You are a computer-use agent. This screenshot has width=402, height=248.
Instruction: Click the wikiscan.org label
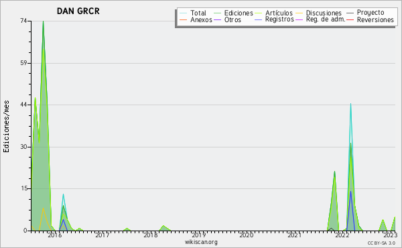pyautogui.click(x=201, y=242)
